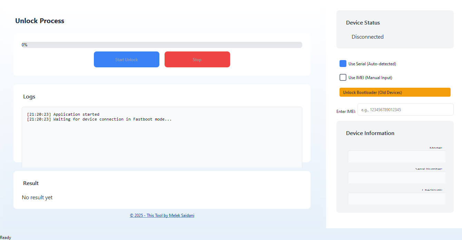Tick the Use IMEI (Manual Input) checkbox
The image size is (462, 240).
tap(343, 77)
